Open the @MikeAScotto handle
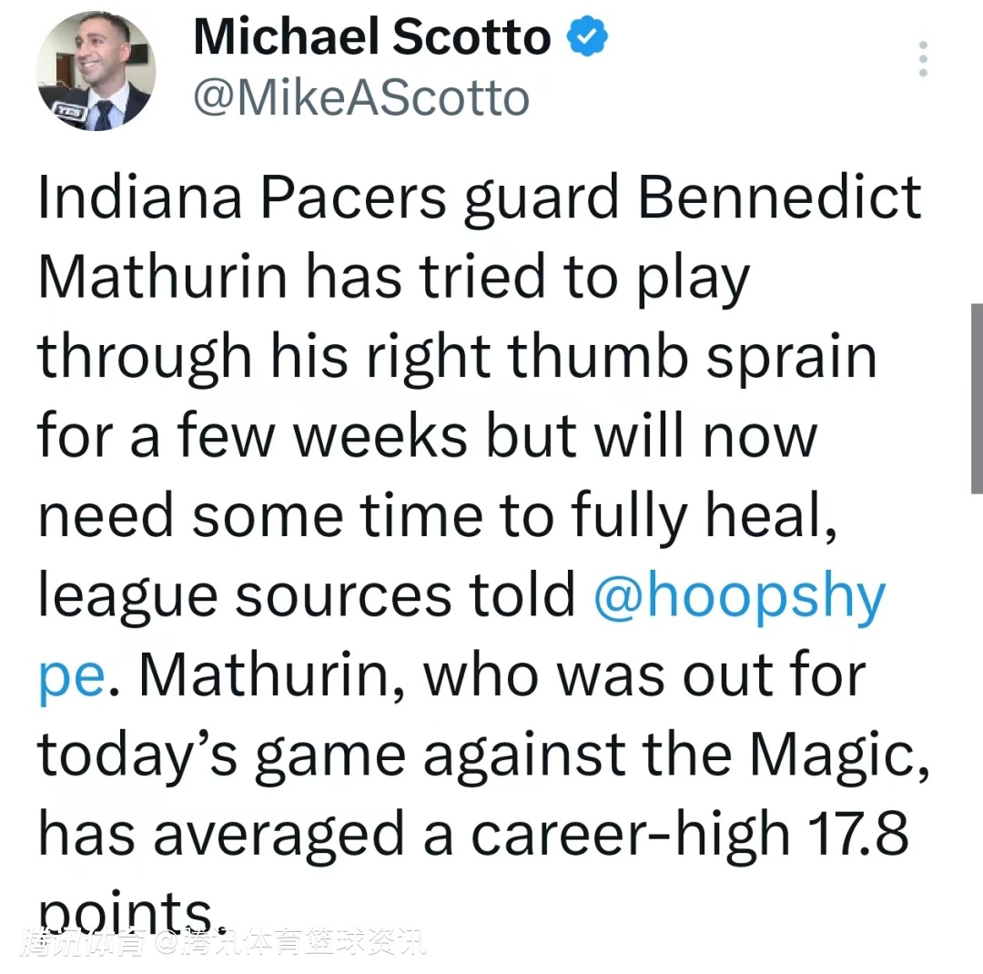 point(360,97)
